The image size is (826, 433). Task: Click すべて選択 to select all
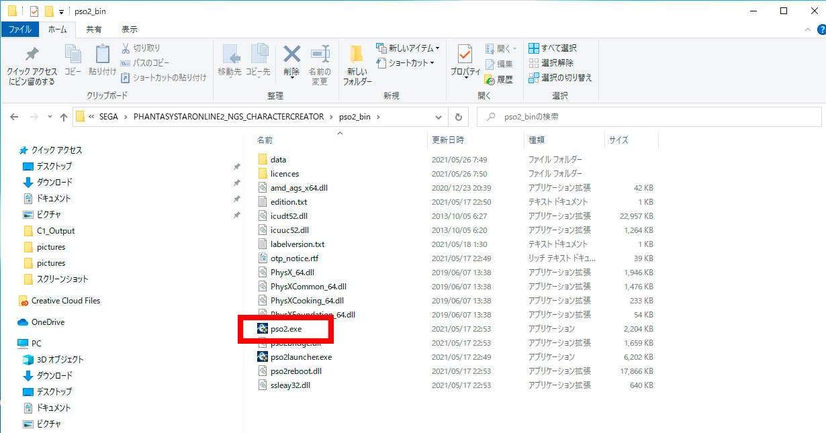(553, 48)
